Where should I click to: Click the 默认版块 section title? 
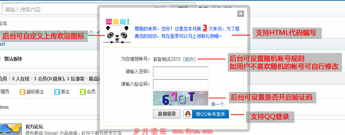click(x=13, y=59)
